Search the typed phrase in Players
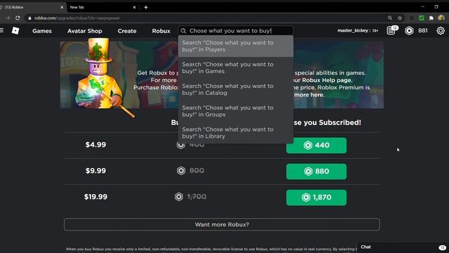Viewport: 449px width, 253px height. pyautogui.click(x=236, y=46)
